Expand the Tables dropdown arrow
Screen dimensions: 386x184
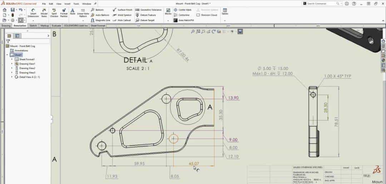pos(225,21)
